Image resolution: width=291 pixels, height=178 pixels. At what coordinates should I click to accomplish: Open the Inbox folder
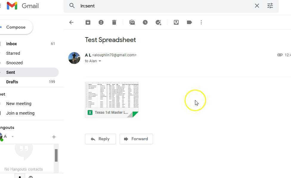click(x=12, y=44)
